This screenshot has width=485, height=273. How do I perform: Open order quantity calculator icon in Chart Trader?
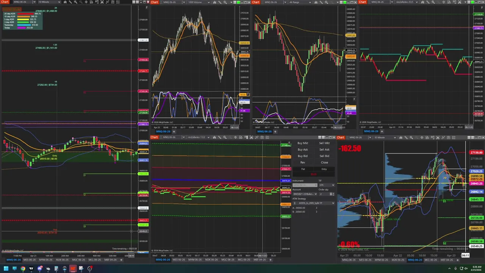(331, 194)
